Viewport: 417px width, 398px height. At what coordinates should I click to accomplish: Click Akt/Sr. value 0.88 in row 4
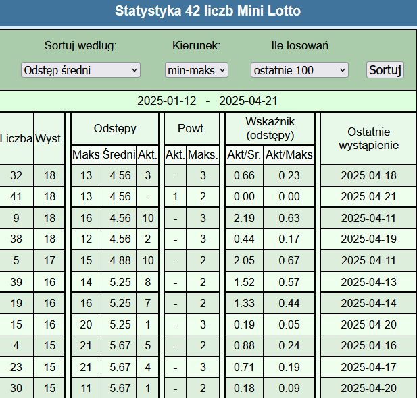click(x=244, y=345)
